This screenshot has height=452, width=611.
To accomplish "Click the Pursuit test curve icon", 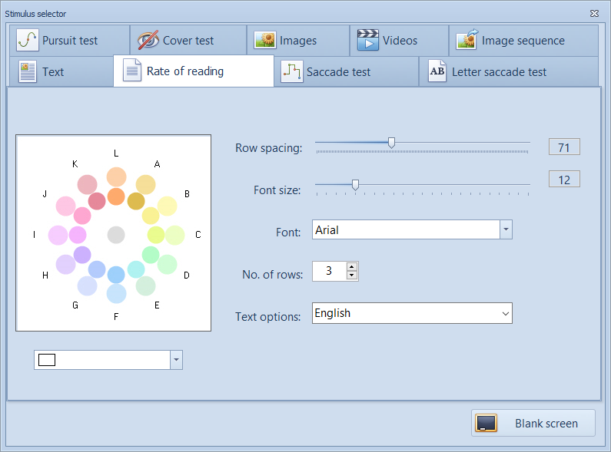I will pyautogui.click(x=28, y=41).
